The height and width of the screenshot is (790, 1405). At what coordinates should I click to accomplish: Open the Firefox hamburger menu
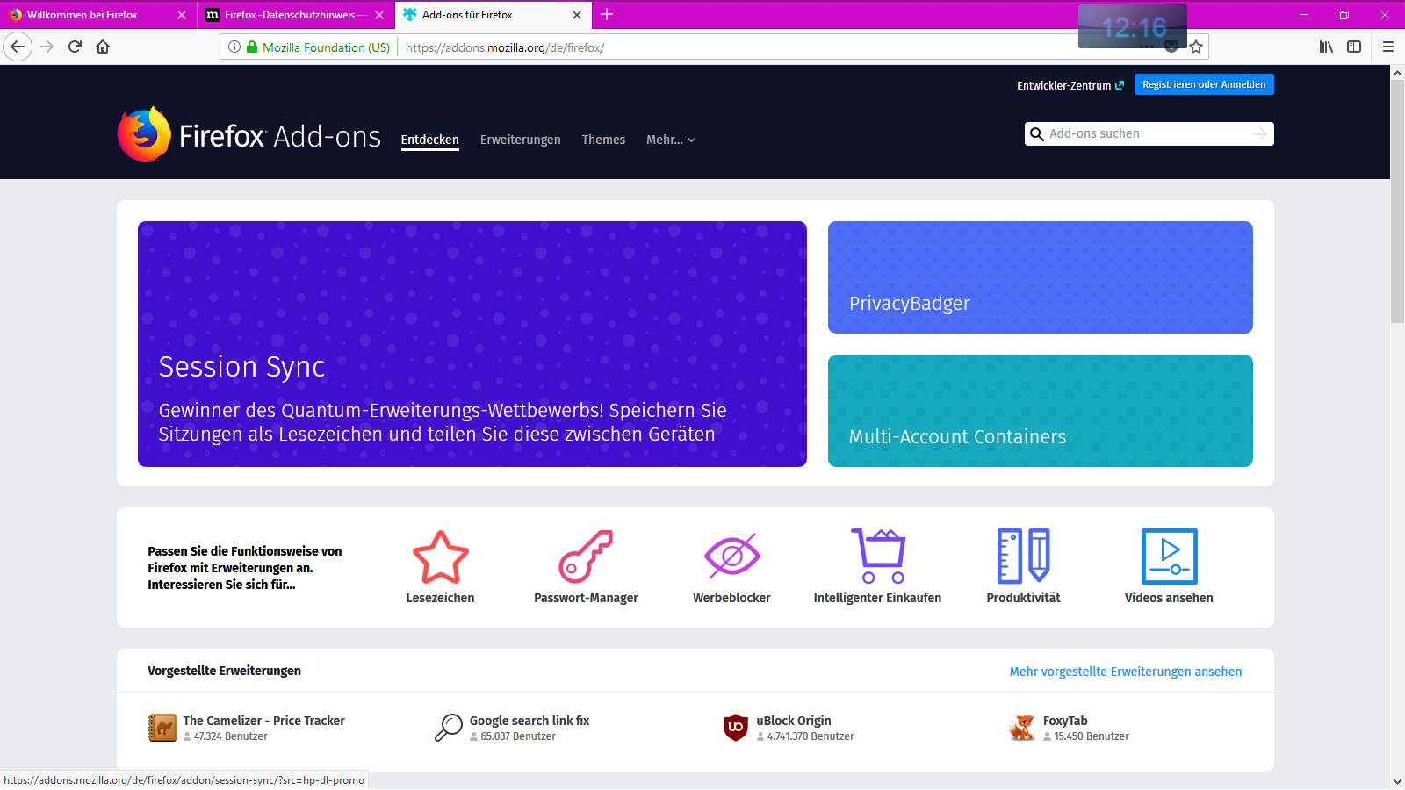point(1388,47)
